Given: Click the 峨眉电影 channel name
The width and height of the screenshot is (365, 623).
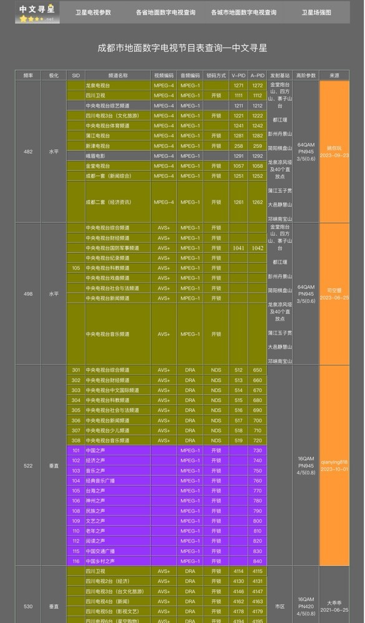Looking at the screenshot, I should click(x=95, y=156).
